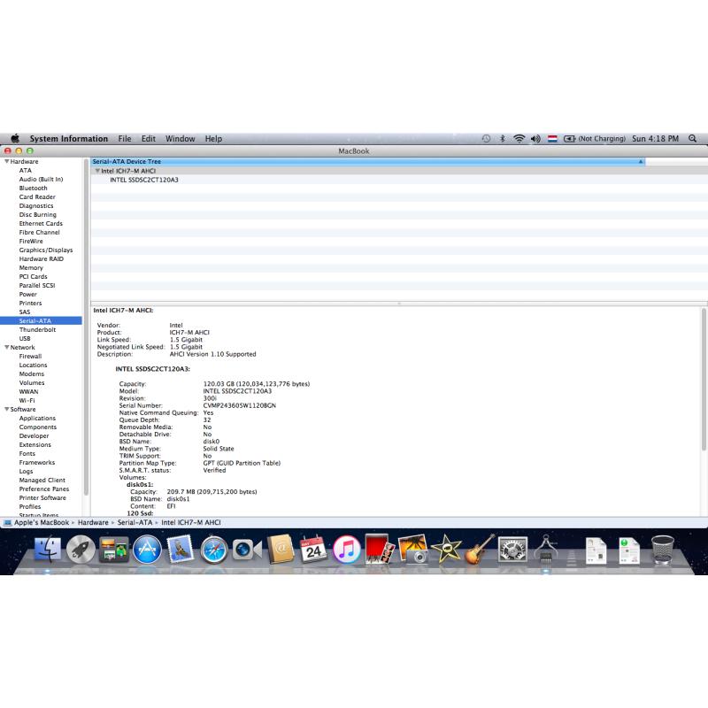Viewport: 708px width, 708px height.
Task: Select Thunderbolt in the sidebar
Action: [x=37, y=329]
